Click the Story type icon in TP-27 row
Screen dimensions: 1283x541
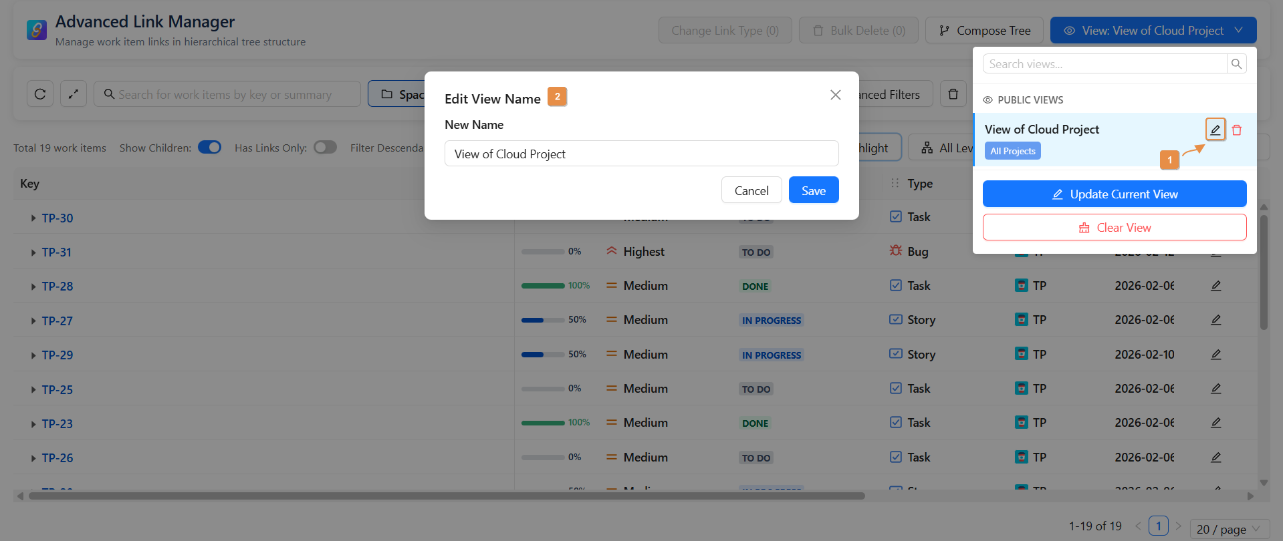(896, 319)
